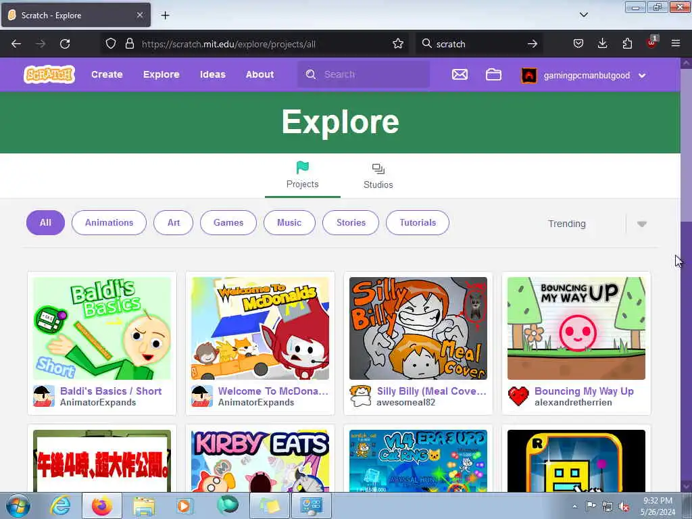Visit the alexandretherrien profile link
The width and height of the screenshot is (692, 519).
[573, 403]
